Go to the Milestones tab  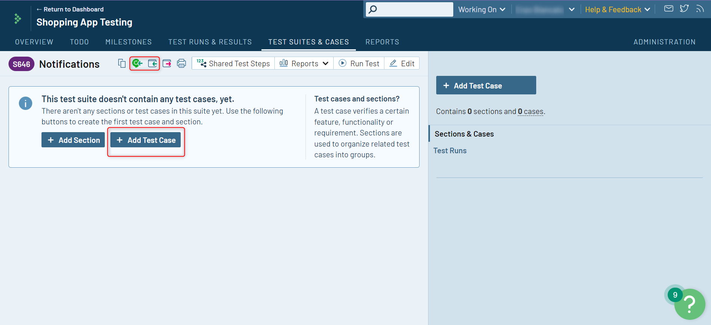[x=128, y=42]
